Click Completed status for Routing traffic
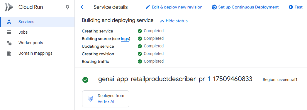 pyautogui.click(x=154, y=61)
